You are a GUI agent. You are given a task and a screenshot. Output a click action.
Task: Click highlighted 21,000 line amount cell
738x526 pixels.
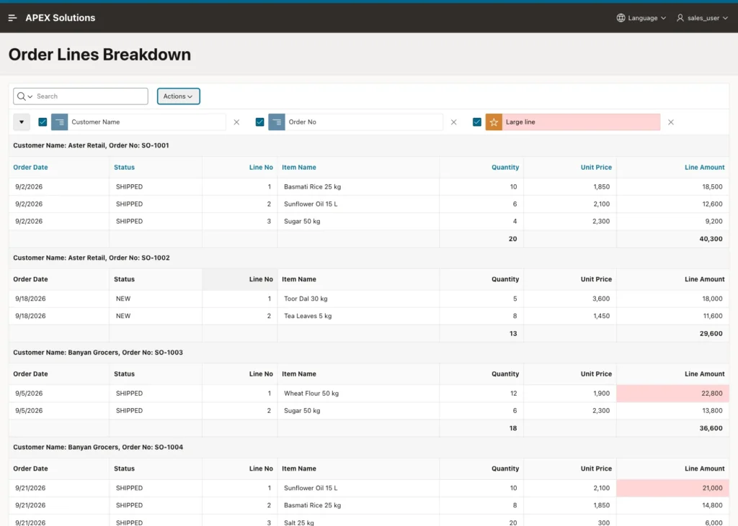(x=672, y=489)
